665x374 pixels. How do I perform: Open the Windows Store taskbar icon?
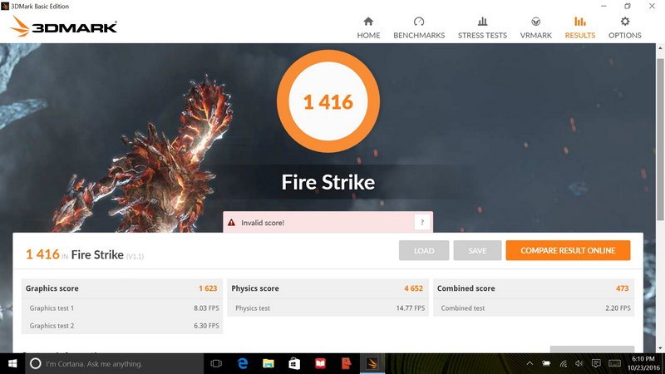click(x=294, y=363)
